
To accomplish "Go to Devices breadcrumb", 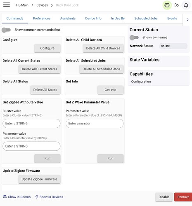I will tap(42, 5).
